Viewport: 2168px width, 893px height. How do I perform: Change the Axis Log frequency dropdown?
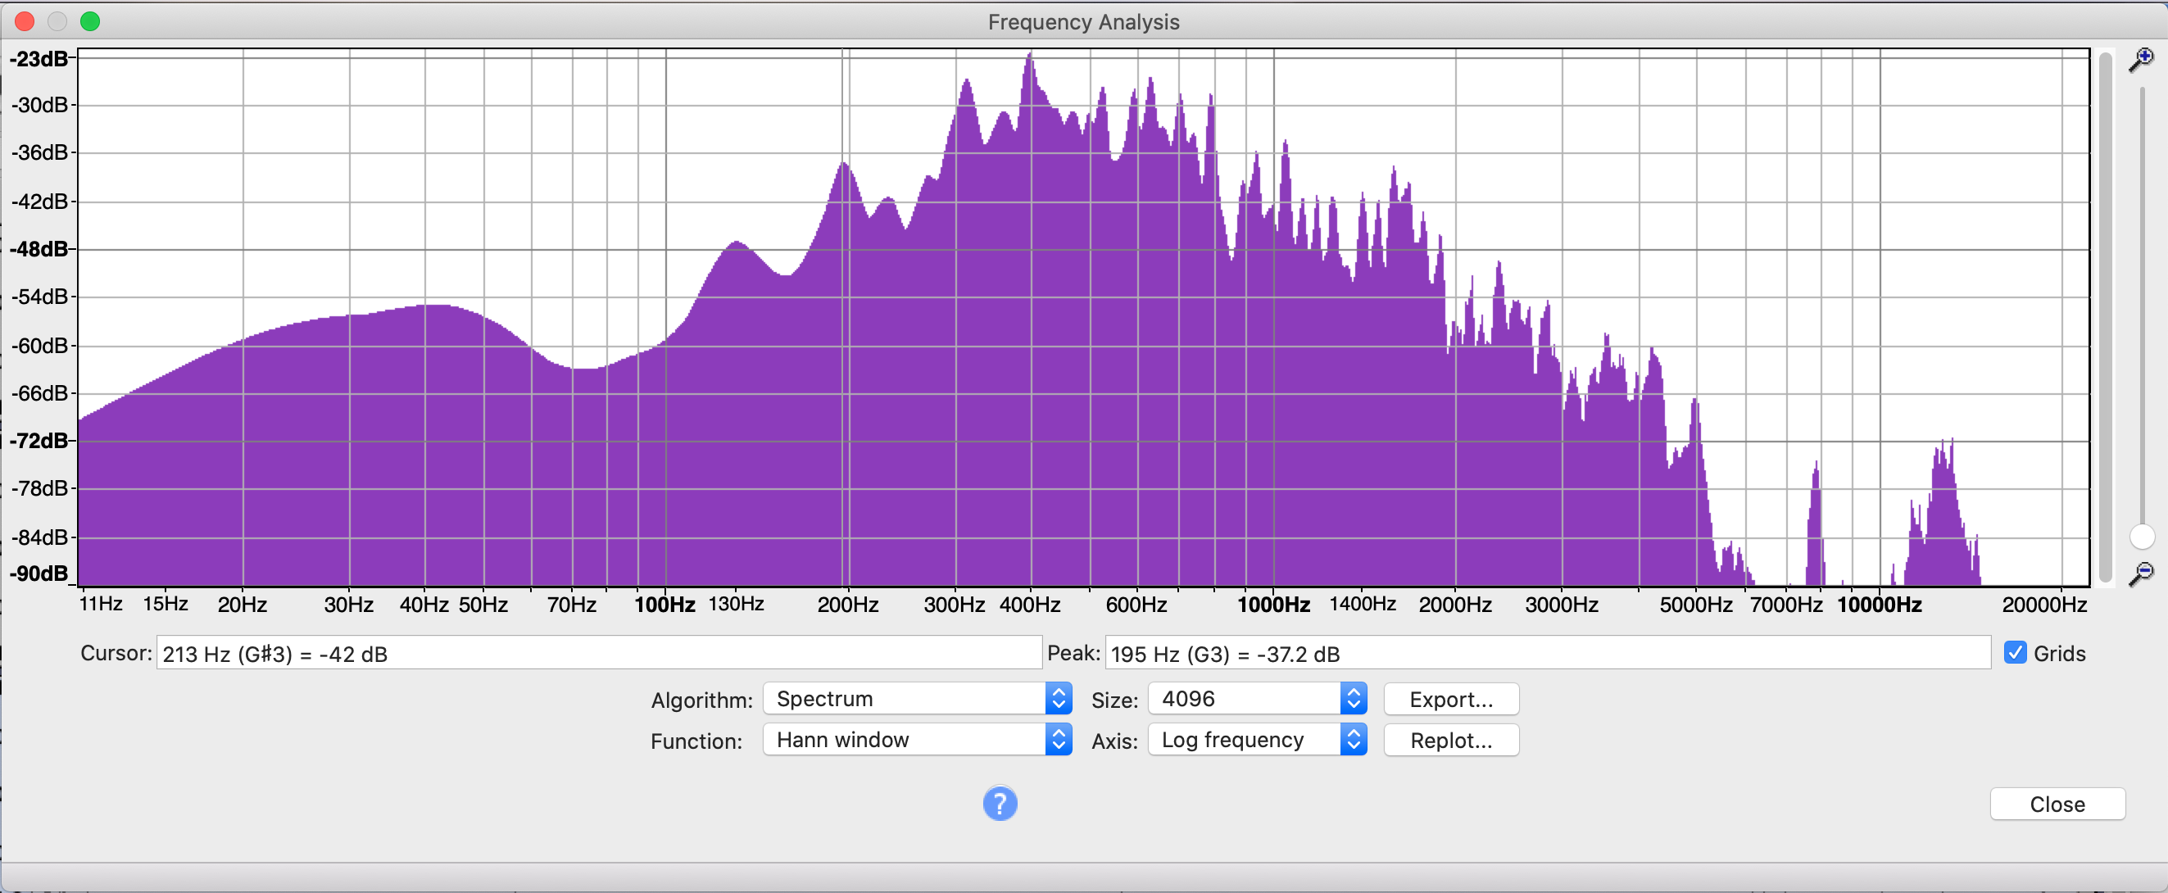coord(1257,740)
